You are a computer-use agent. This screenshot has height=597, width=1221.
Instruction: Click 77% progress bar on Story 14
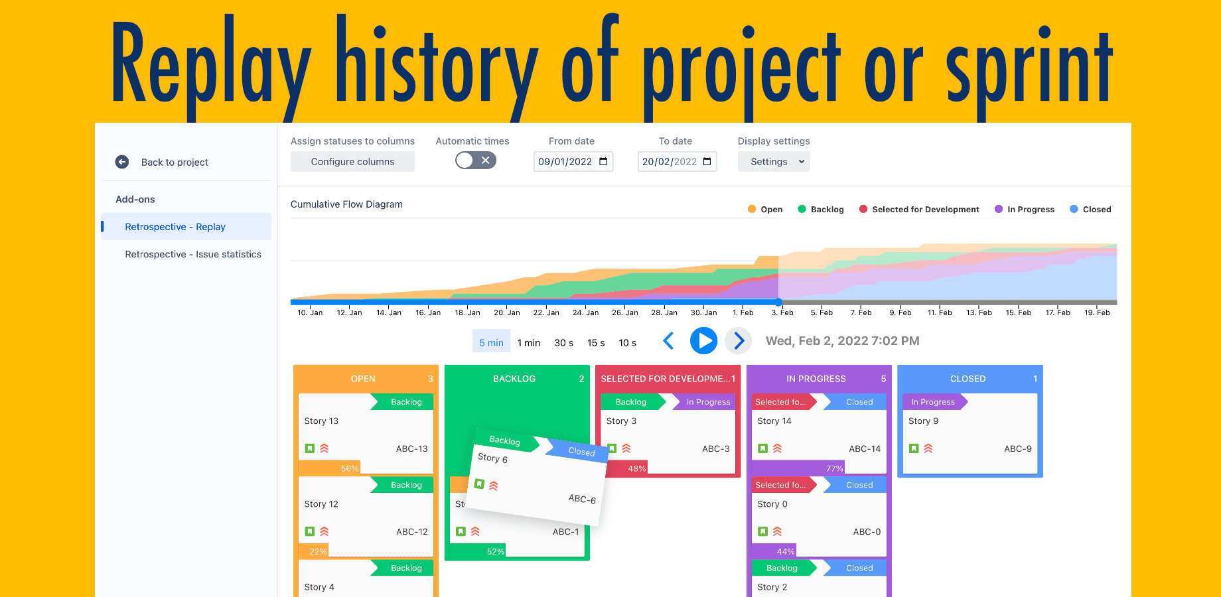pyautogui.click(x=799, y=468)
